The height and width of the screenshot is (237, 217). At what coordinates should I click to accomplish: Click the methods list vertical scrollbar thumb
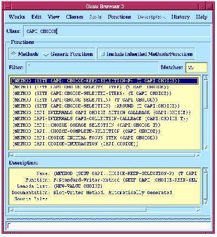(205, 94)
